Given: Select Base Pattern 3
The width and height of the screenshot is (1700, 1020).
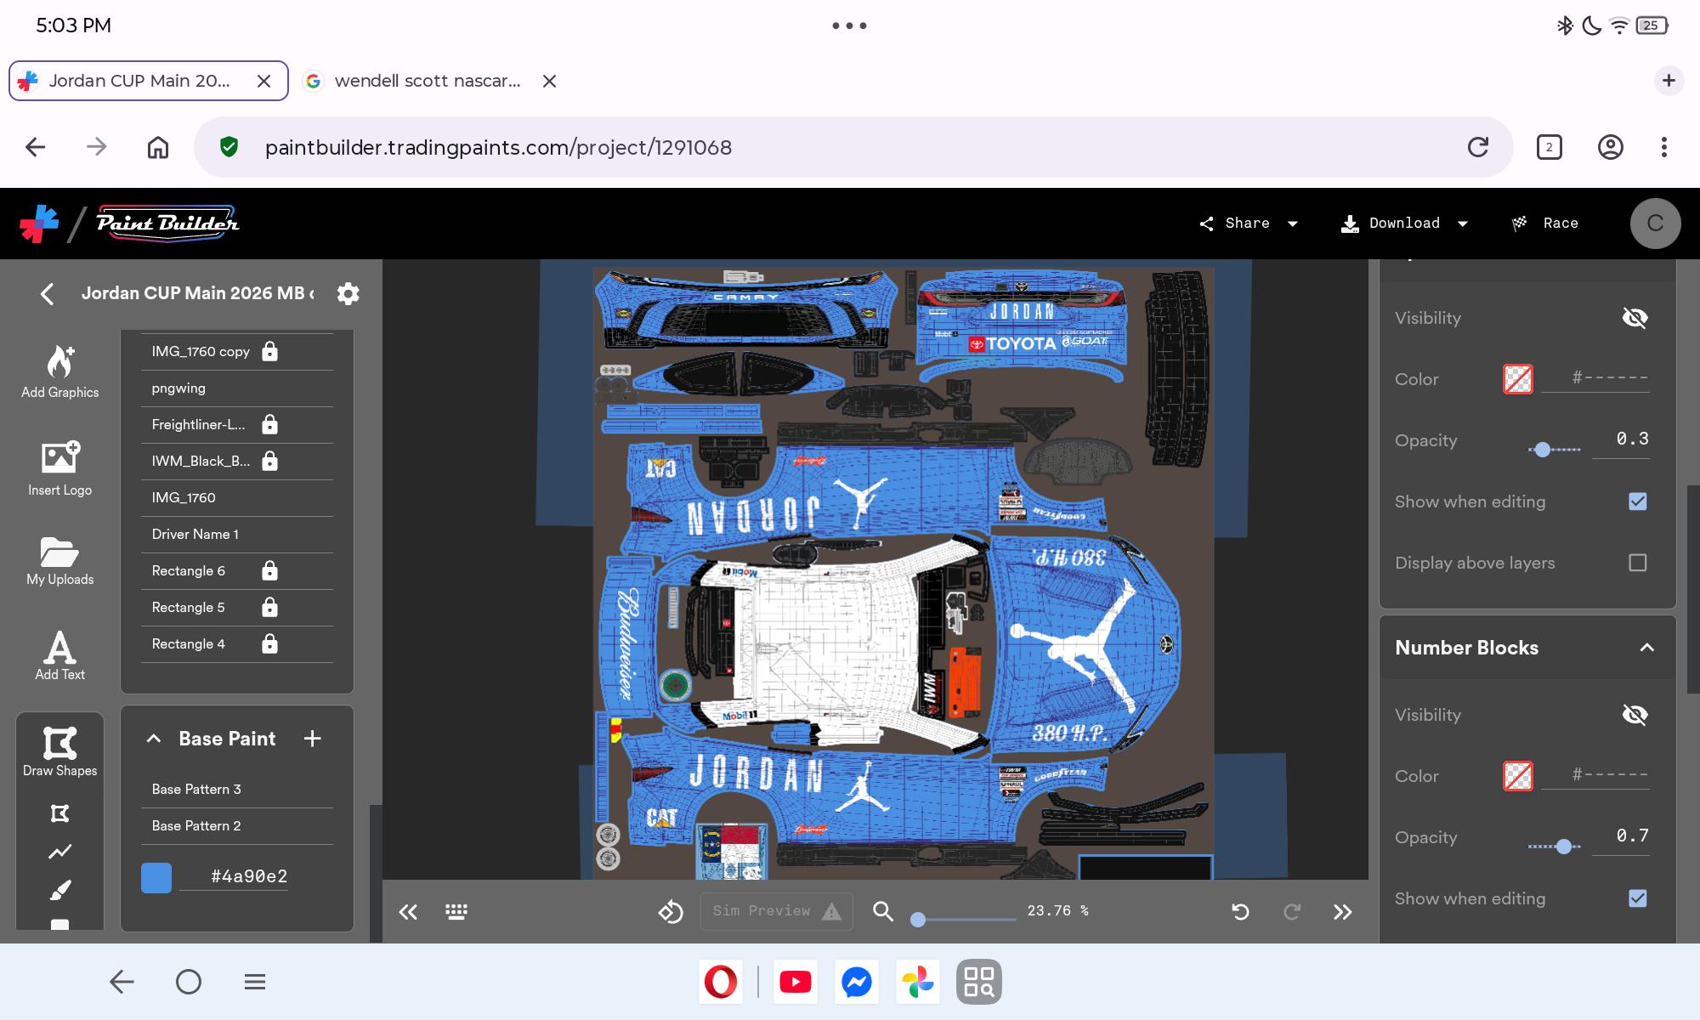Looking at the screenshot, I should point(236,790).
